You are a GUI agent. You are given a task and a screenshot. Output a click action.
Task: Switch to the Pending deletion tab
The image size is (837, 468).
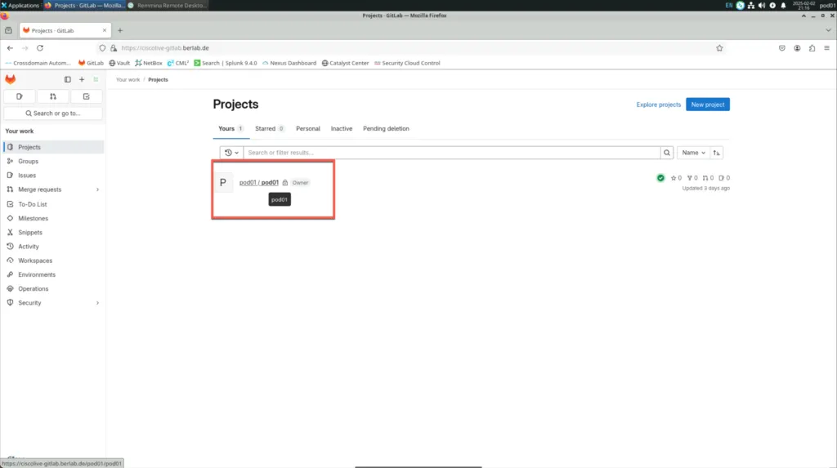pos(386,128)
